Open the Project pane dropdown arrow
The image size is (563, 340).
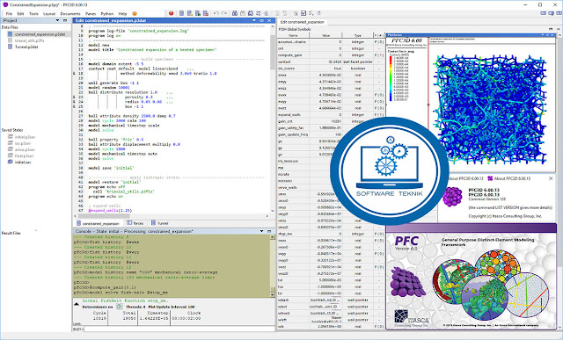click(x=57, y=20)
